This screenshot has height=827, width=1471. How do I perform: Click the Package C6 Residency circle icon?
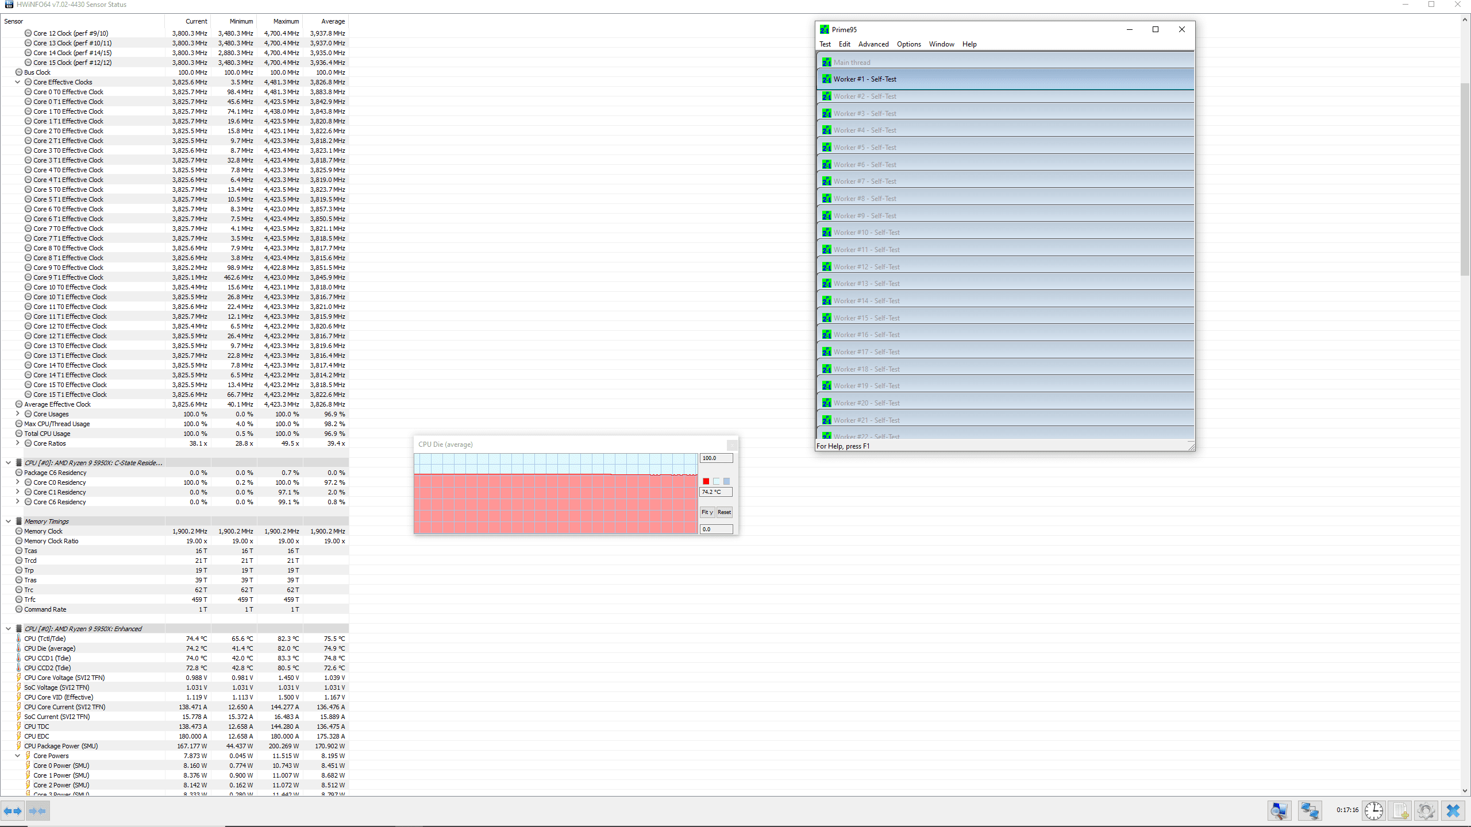(x=19, y=473)
